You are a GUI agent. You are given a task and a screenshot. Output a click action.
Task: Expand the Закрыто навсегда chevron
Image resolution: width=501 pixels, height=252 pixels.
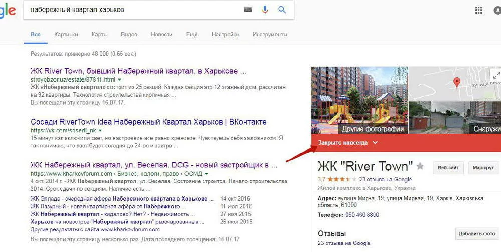pyautogui.click(x=375, y=143)
